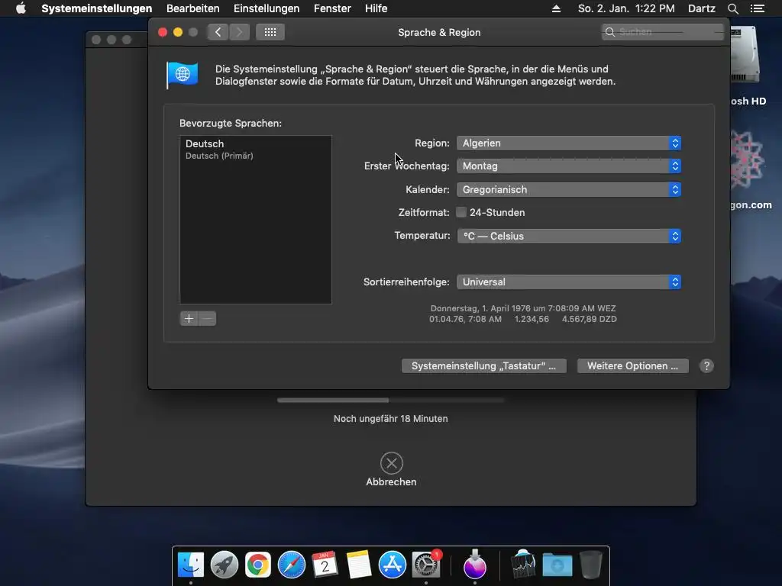Click the "4.567,89 DZD" currency sample
The height and width of the screenshot is (586, 782).
(590, 319)
